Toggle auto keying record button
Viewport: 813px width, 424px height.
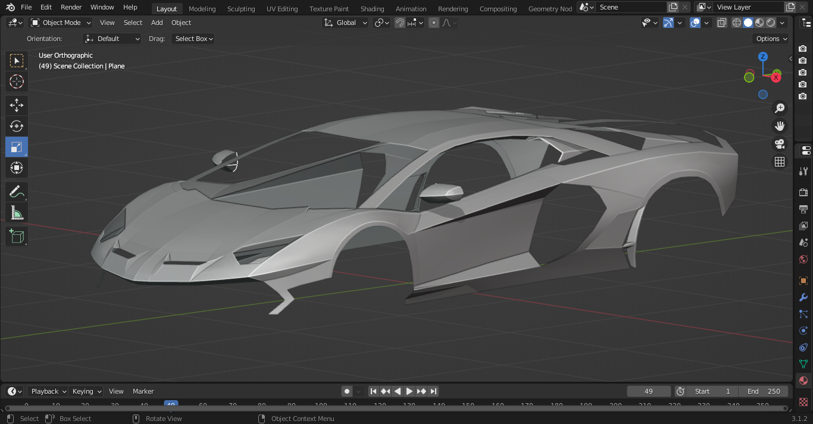point(347,391)
